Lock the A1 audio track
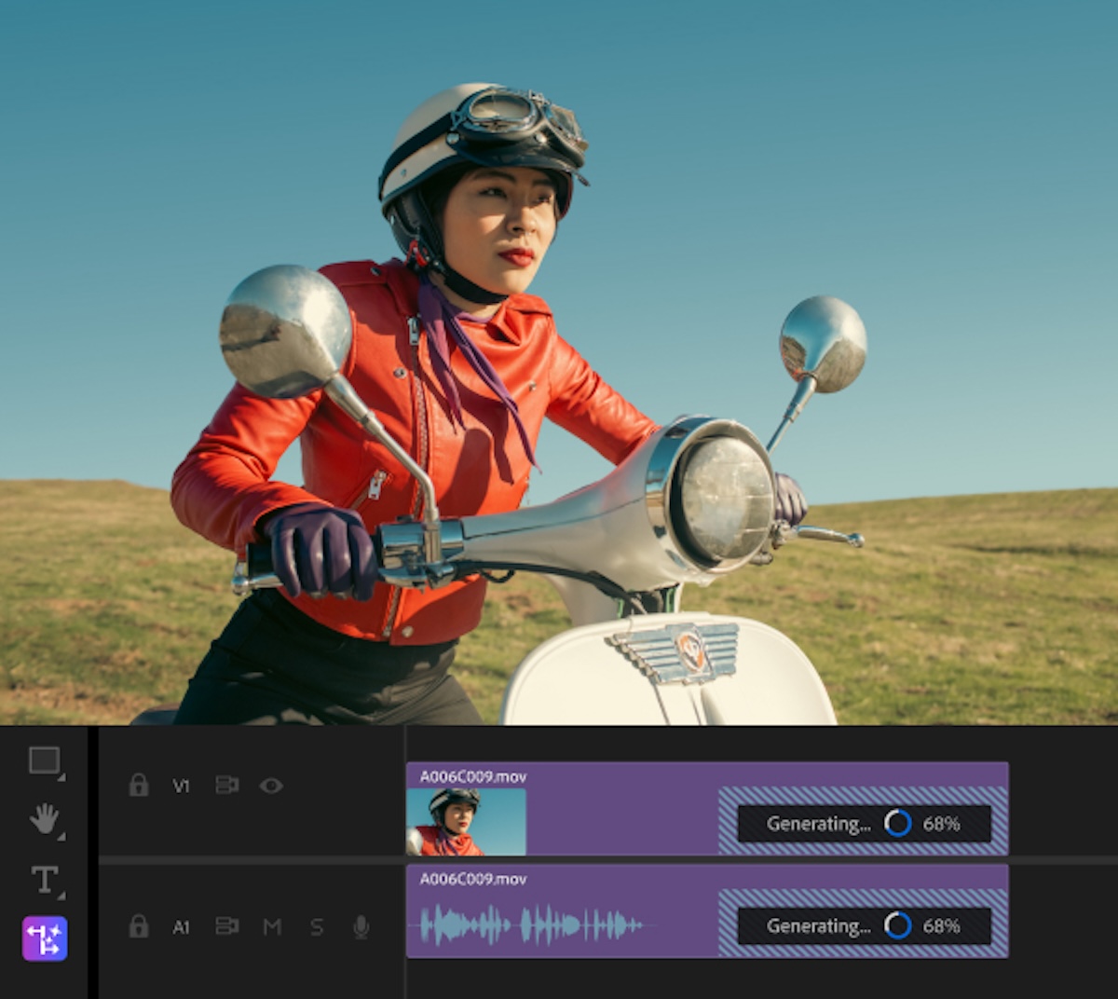 (x=140, y=927)
